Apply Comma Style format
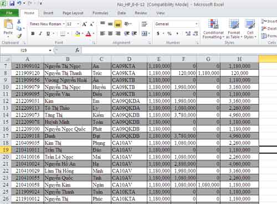Viewport: 277px width, 204px height. click(177, 34)
